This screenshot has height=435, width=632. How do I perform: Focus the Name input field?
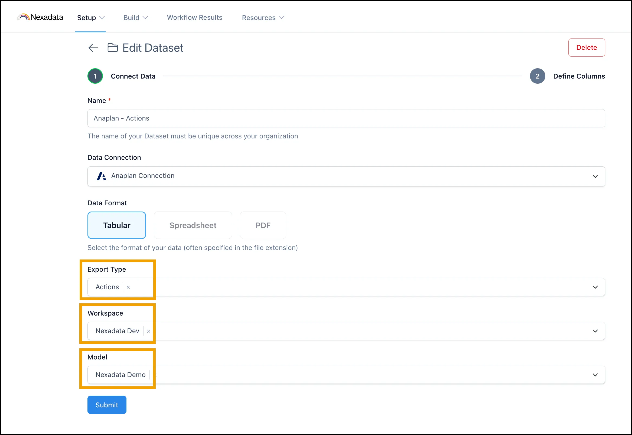tap(346, 118)
